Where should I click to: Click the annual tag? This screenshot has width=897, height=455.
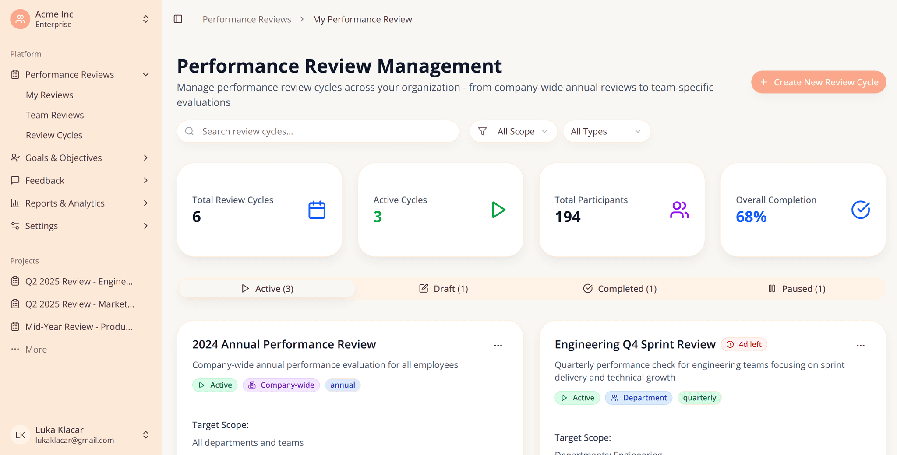click(343, 385)
